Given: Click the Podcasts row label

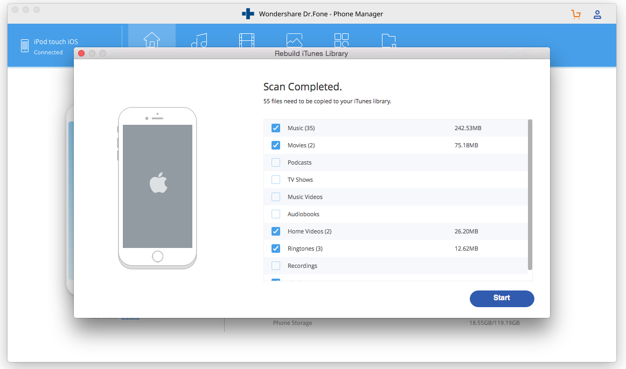Looking at the screenshot, I should point(300,162).
